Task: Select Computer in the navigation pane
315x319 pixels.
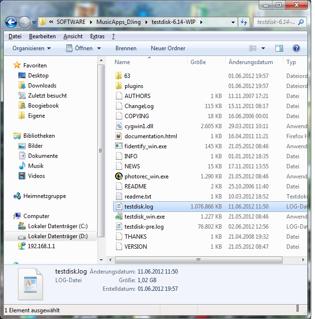Action: click(x=36, y=216)
